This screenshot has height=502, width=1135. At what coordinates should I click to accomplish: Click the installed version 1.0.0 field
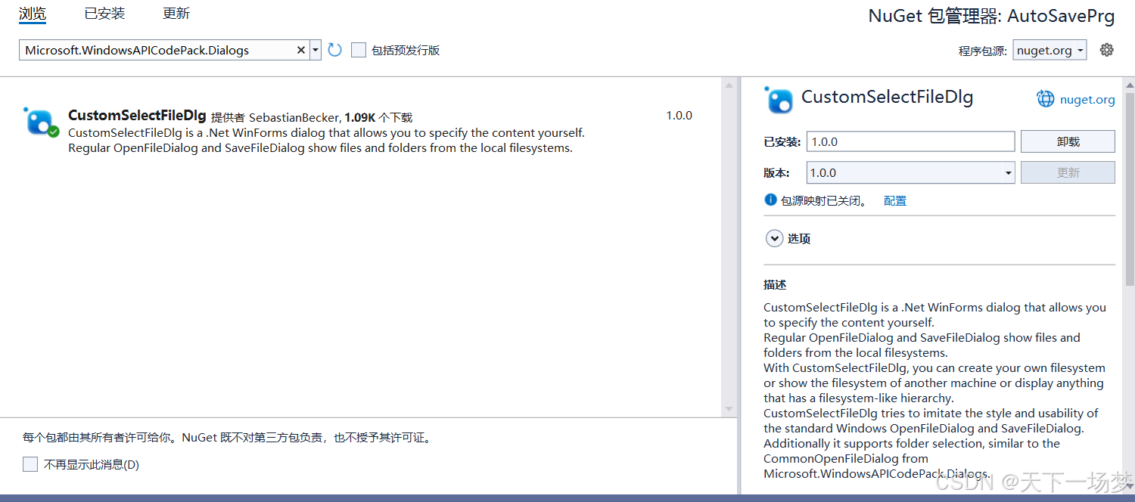pos(910,141)
